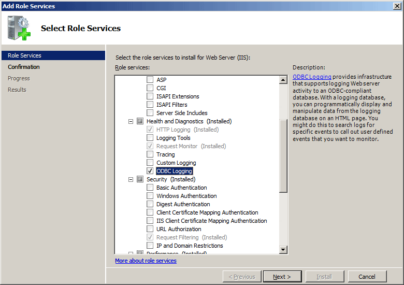
Task: Click the scroll down arrow in role services list
Action: click(283, 249)
